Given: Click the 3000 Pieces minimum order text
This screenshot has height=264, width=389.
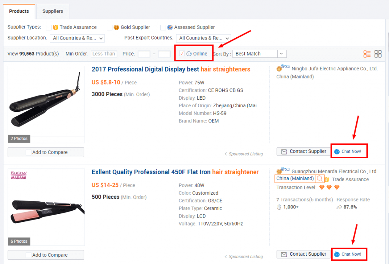Looking at the screenshot, I should pos(107,94).
